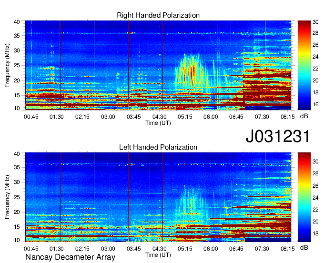Click the 08:15 tick label under bottom plot
Viewport: 324px width, 263px height.
288,249
